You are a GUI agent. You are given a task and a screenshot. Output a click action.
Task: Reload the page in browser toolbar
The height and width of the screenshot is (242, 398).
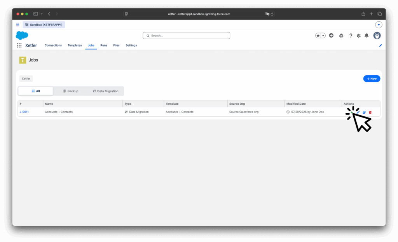click(272, 14)
